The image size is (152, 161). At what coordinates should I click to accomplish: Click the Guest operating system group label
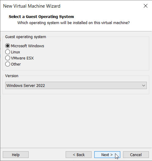(x=26, y=37)
